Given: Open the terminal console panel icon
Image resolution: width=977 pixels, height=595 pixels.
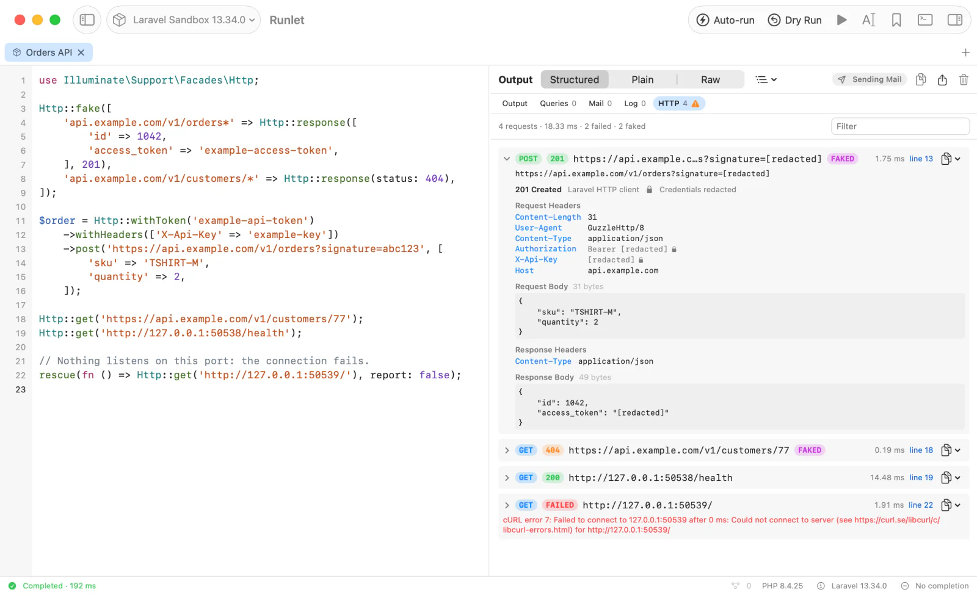Looking at the screenshot, I should point(925,20).
